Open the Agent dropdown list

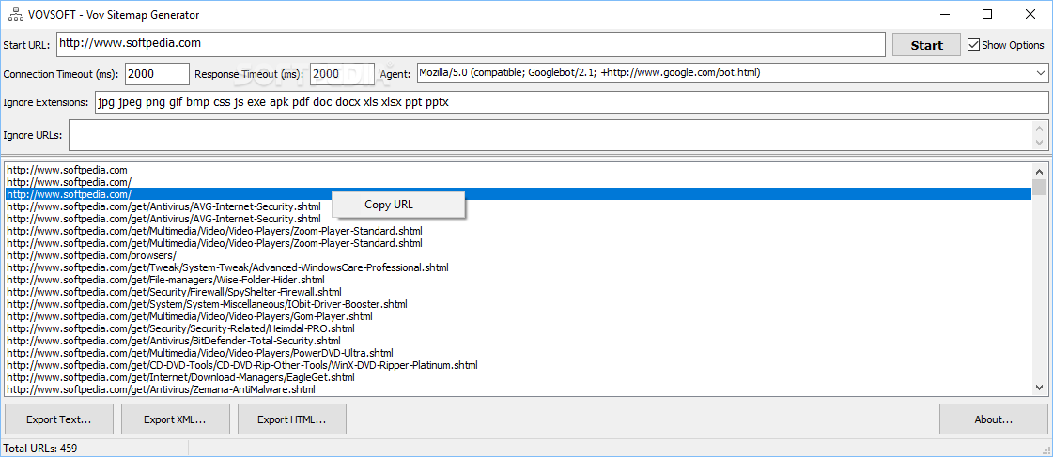(x=1041, y=72)
